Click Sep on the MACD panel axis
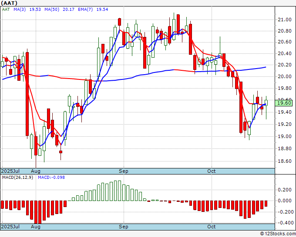Image resolution: width=296 pixels, height=237 pixels. point(124,227)
